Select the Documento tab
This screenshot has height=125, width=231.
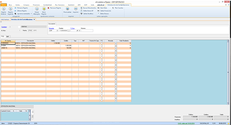(x=52, y=24)
